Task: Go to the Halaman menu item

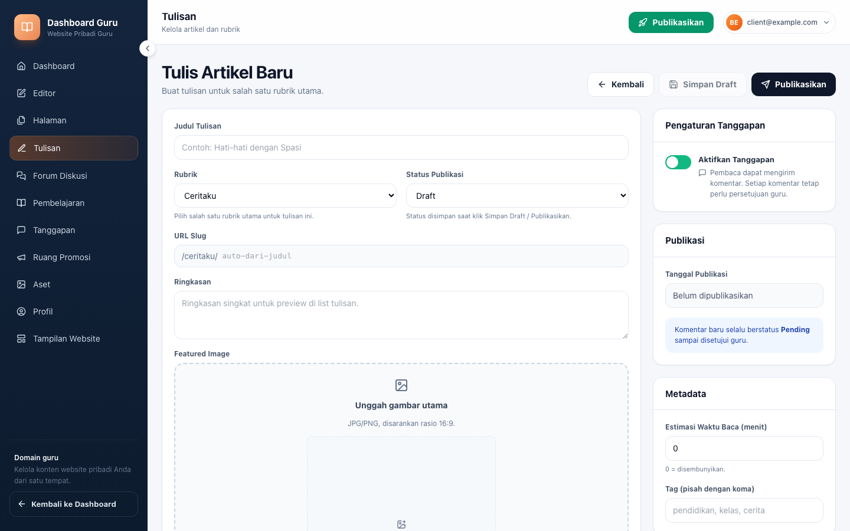Action: point(74,120)
